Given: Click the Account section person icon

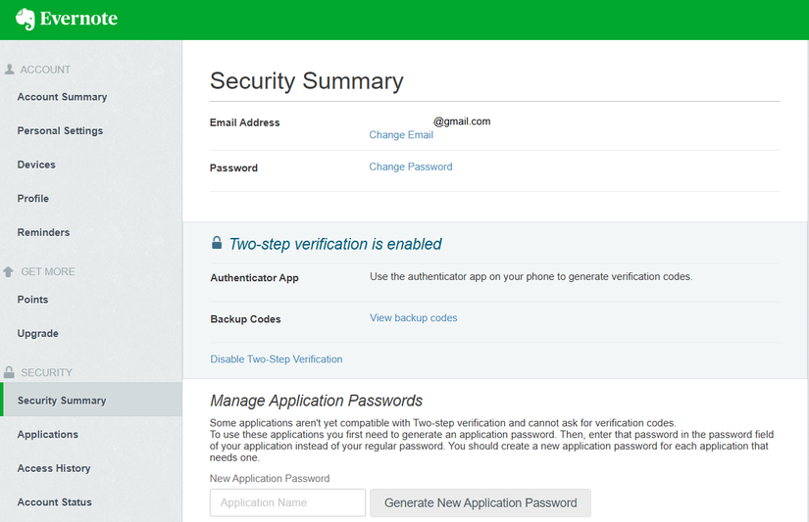Looking at the screenshot, I should coord(9,70).
